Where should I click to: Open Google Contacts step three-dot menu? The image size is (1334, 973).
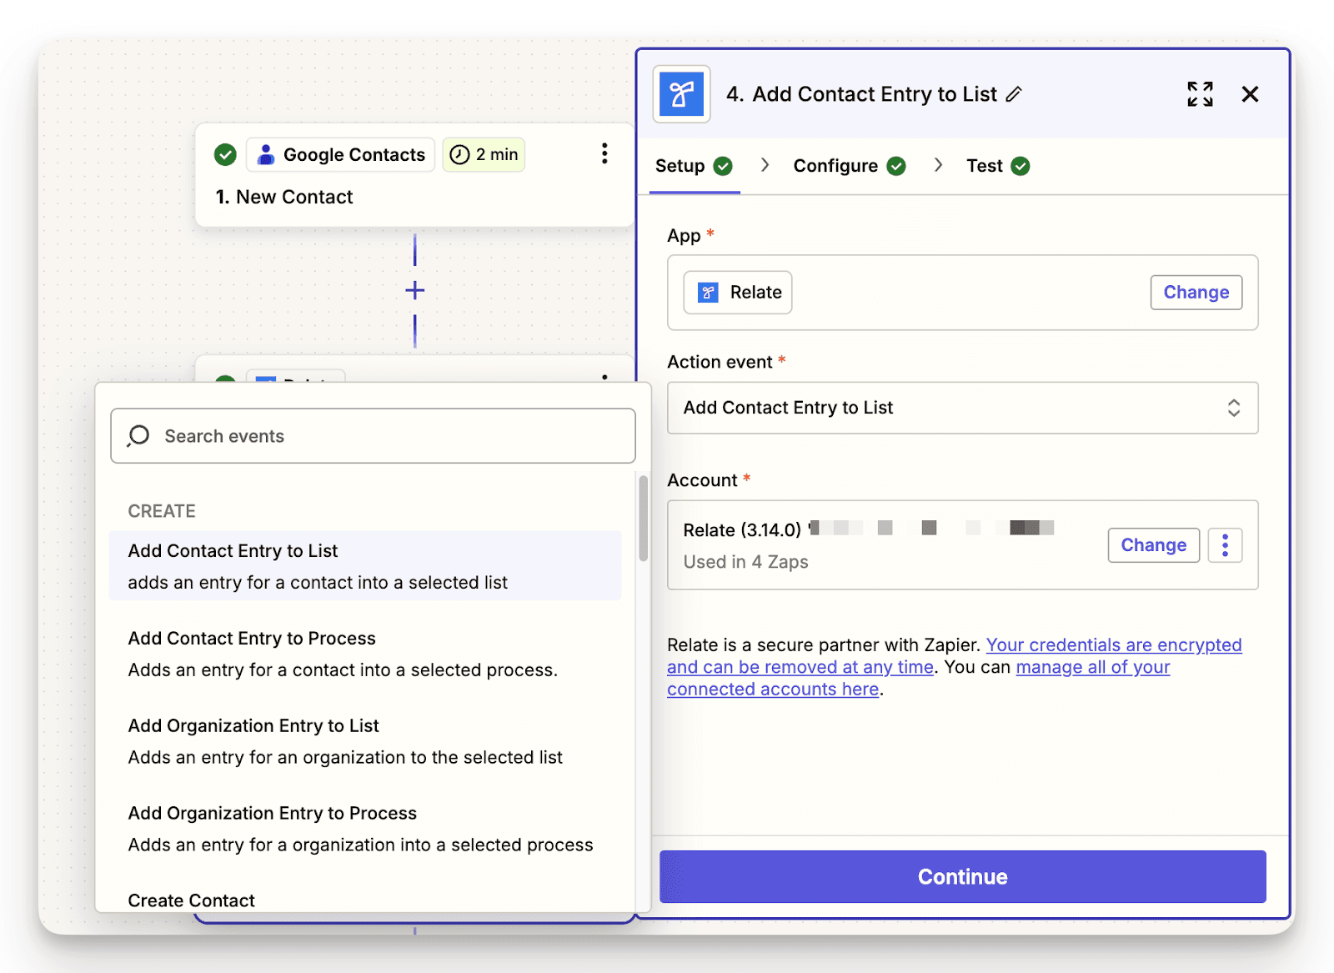604,153
